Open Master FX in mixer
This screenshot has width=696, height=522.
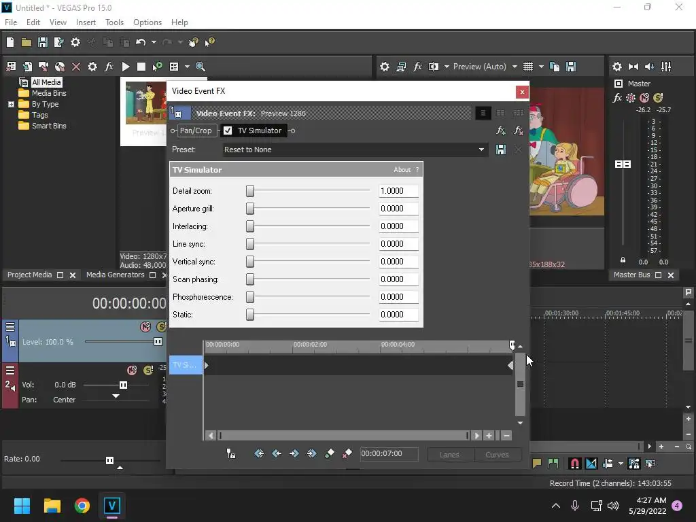(617, 98)
